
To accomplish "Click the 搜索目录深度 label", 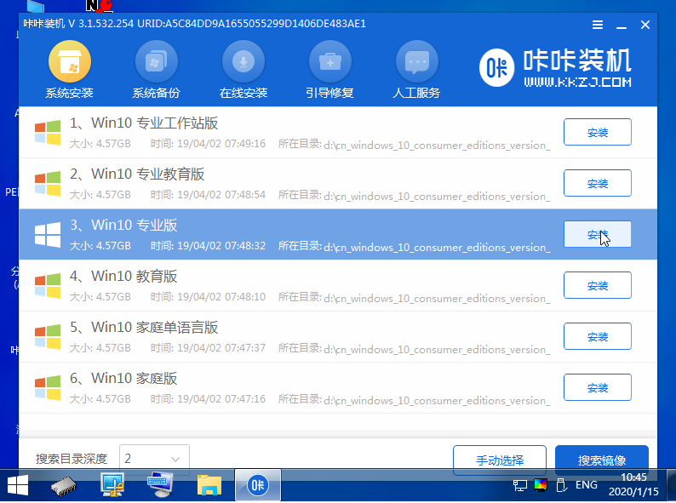I will [x=72, y=459].
